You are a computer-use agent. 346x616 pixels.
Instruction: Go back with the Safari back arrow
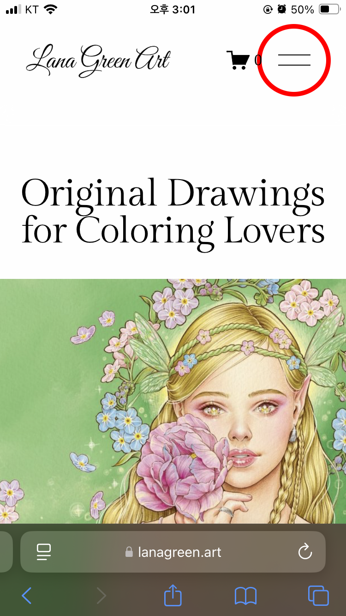27,596
